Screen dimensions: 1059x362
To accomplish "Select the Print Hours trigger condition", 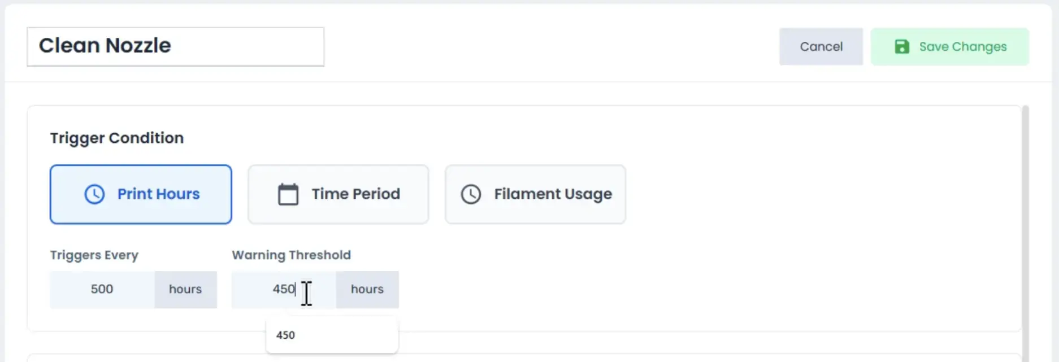I will pyautogui.click(x=141, y=194).
